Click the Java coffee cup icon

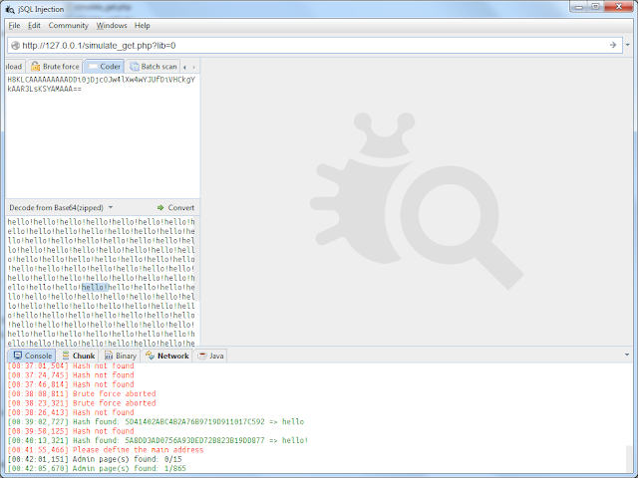tap(202, 356)
